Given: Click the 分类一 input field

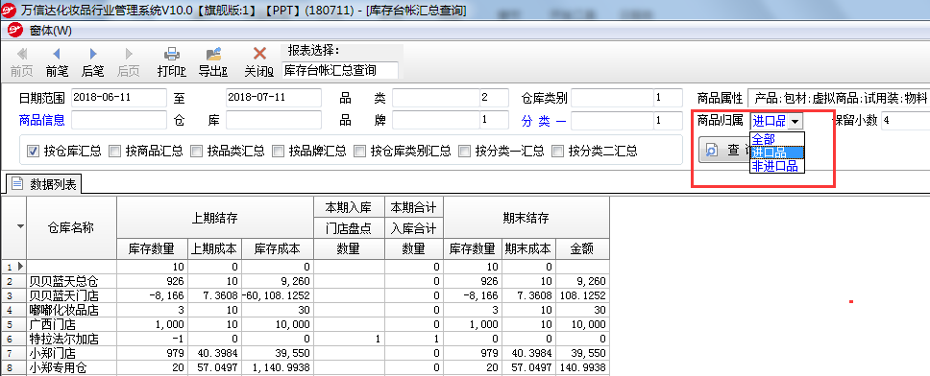Looking at the screenshot, I should click(x=612, y=120).
